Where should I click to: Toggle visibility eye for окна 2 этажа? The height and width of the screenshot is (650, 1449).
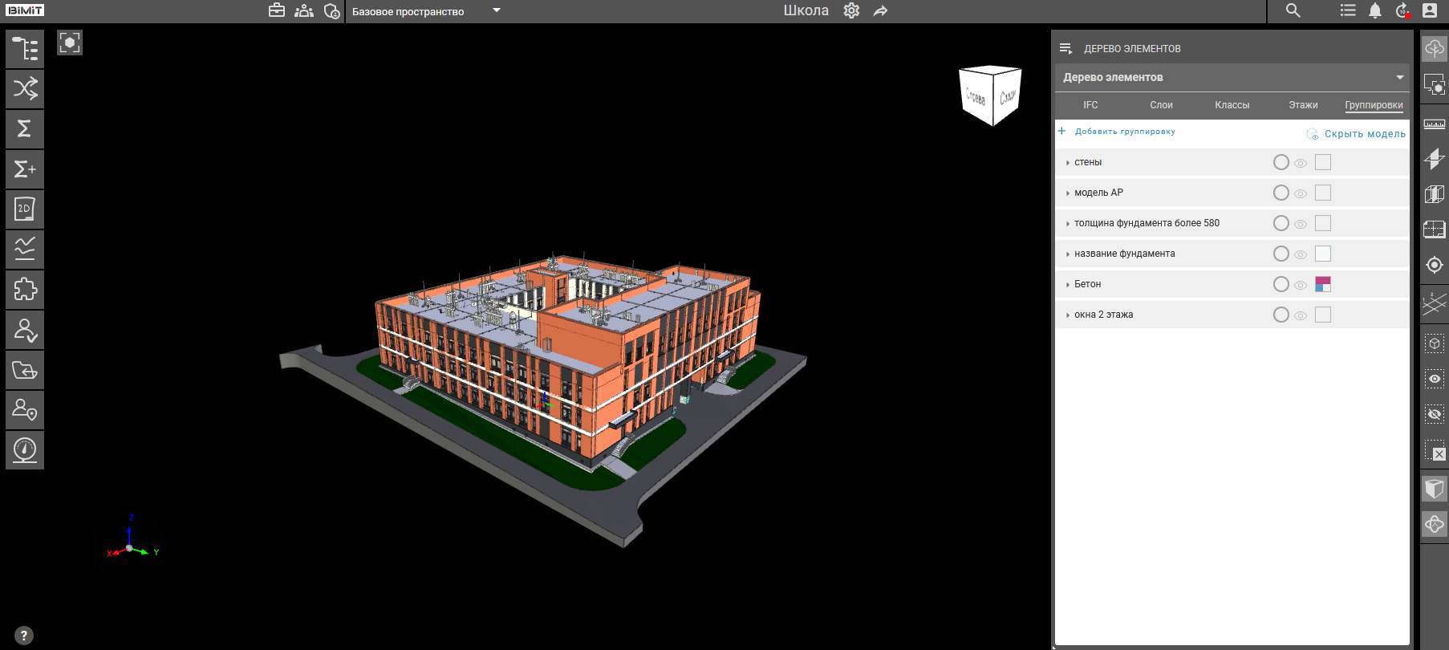coord(1301,315)
